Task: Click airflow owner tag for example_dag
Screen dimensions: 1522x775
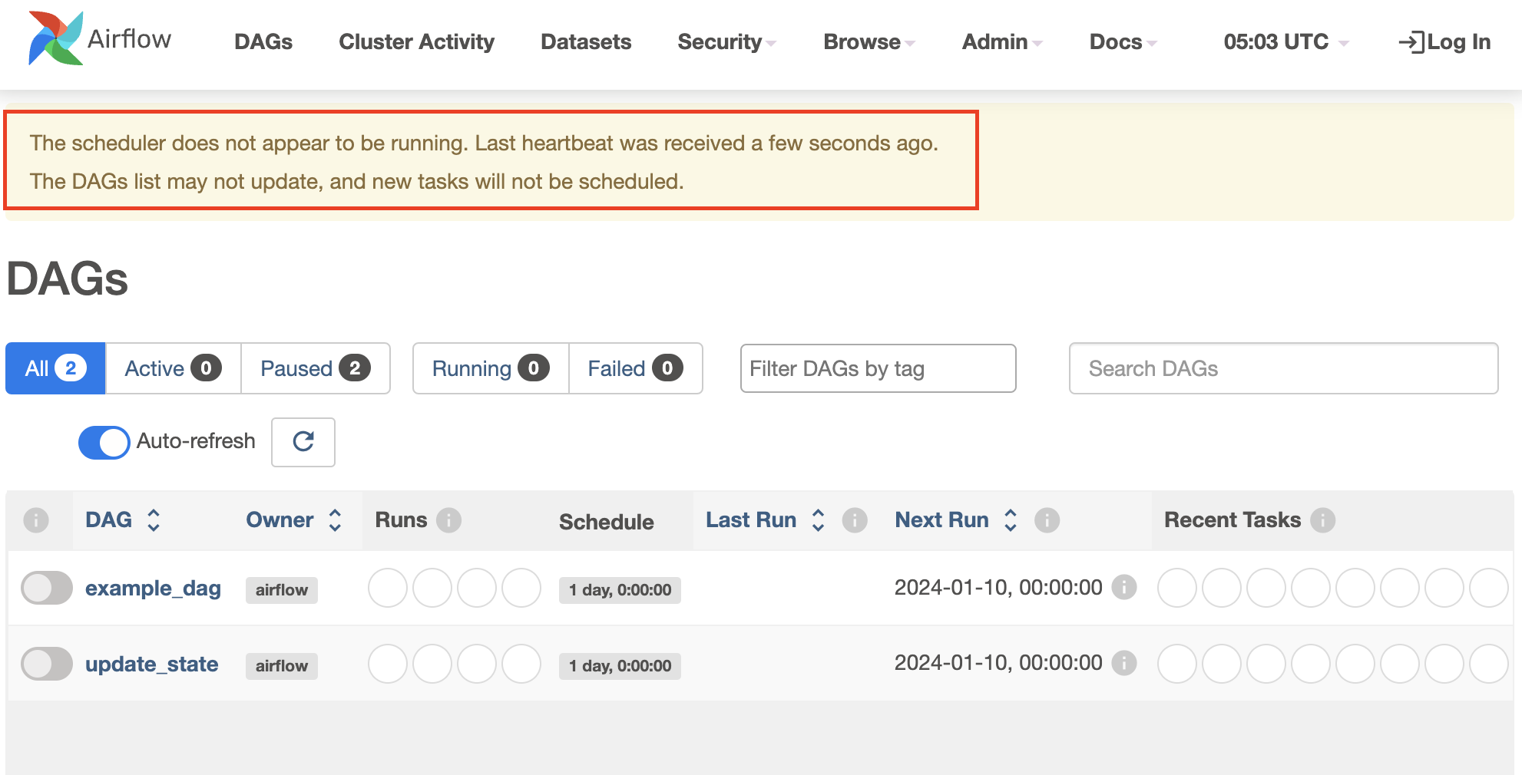Action: (282, 590)
